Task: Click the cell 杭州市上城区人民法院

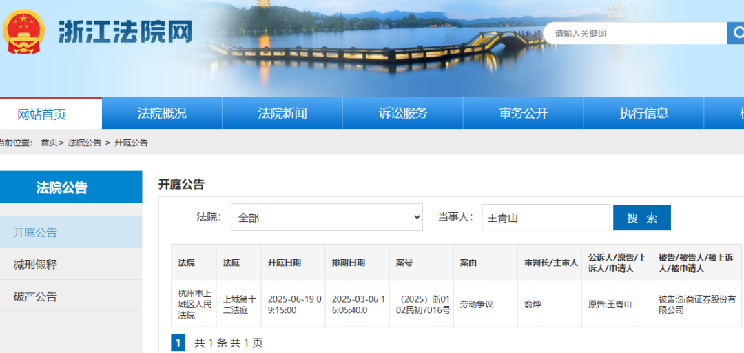Action: 194,304
